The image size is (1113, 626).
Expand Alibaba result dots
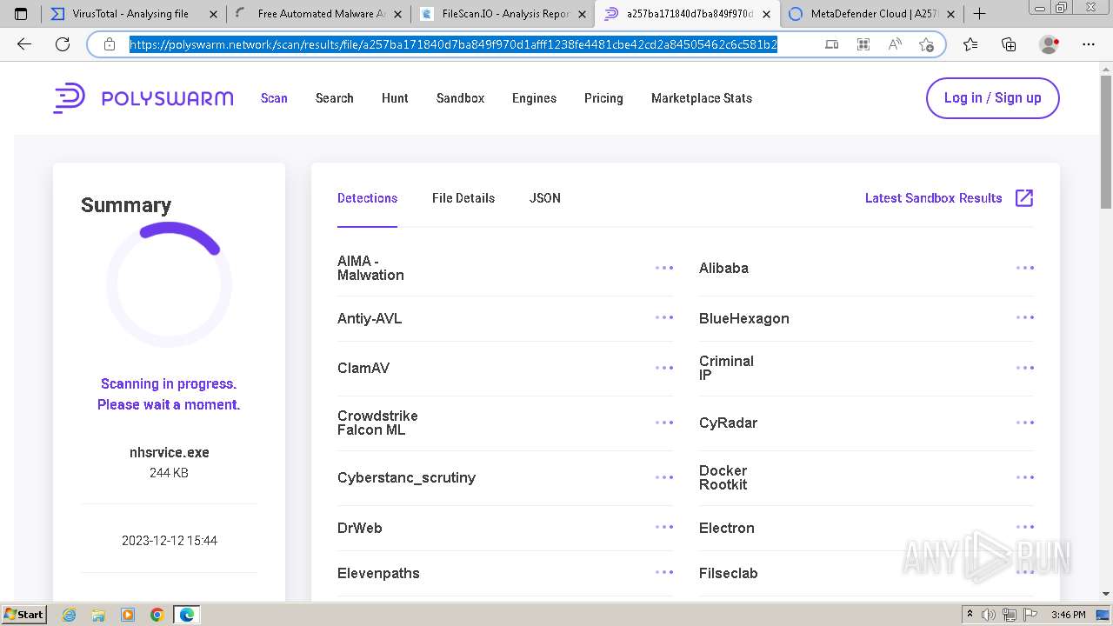click(1025, 268)
